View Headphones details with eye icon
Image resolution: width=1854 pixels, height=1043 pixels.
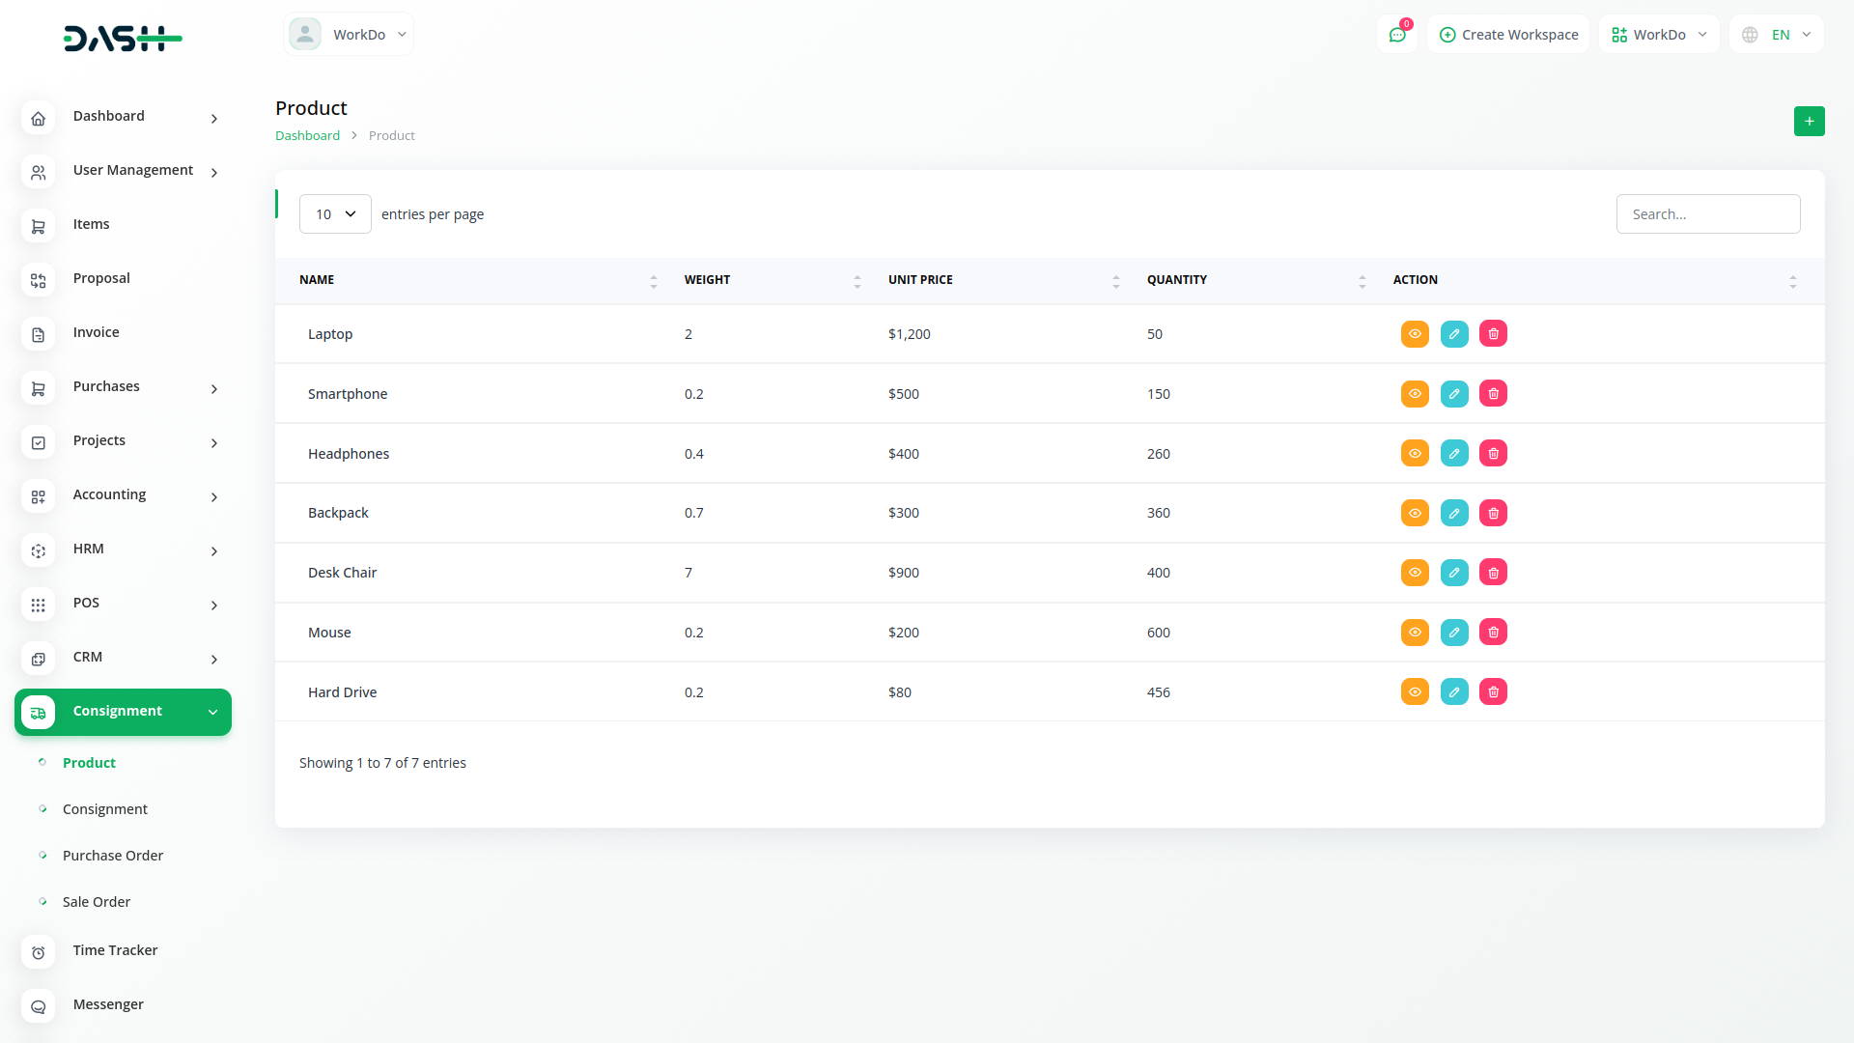(1415, 454)
